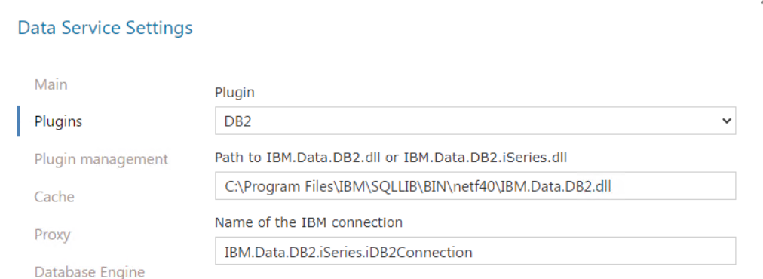Select the Plugins sidebar item
Screen dimensions: 763x279
(x=58, y=121)
